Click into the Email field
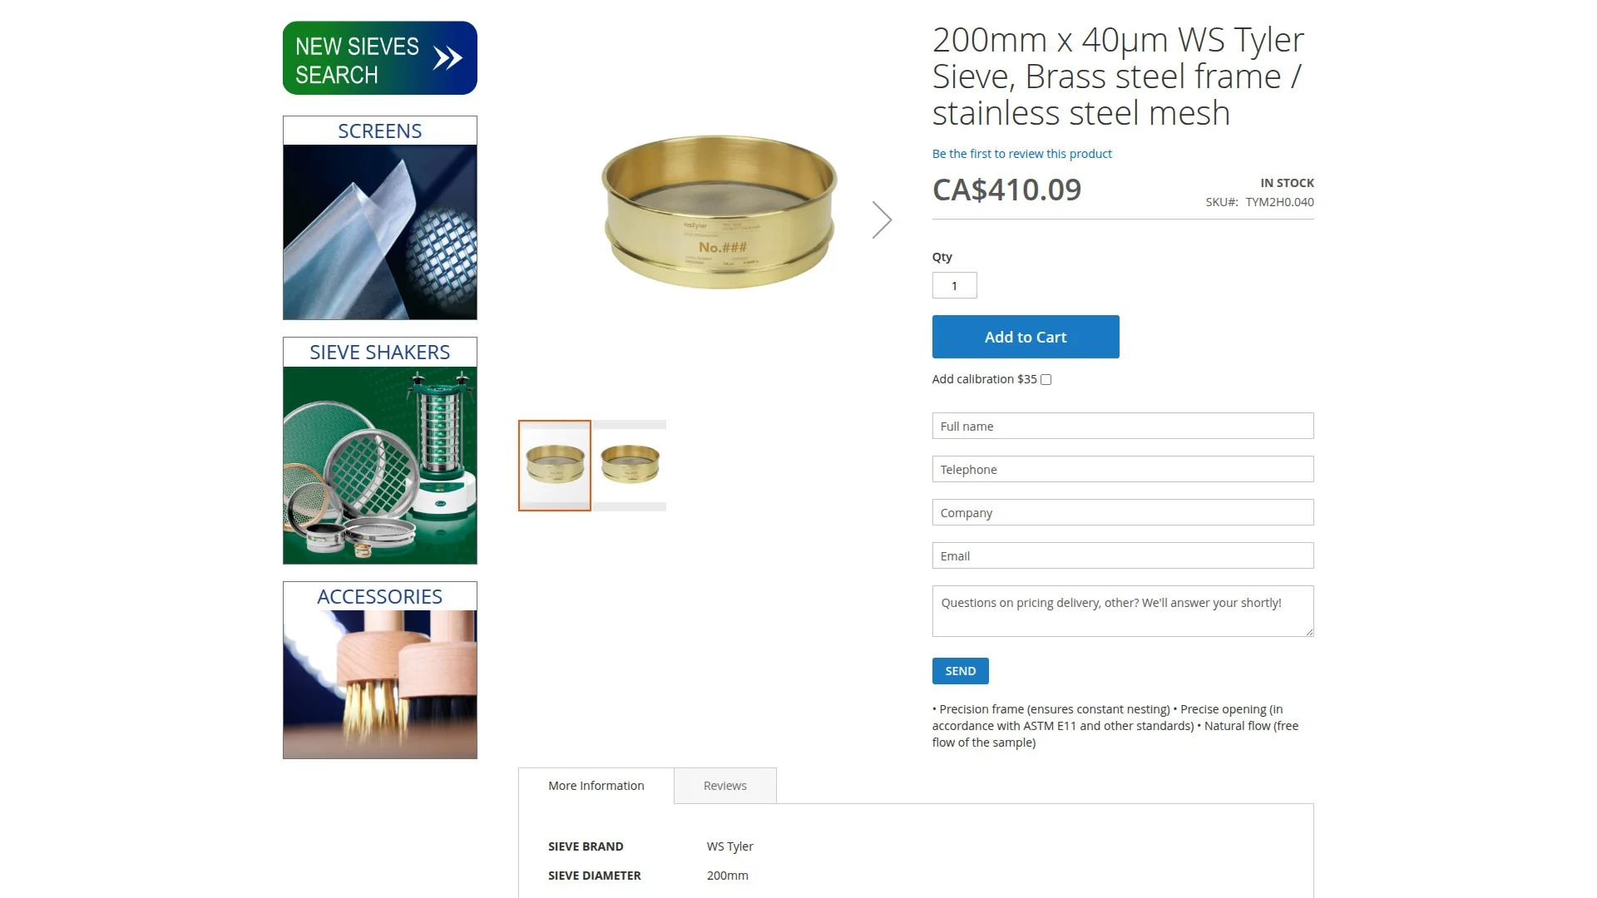The width and height of the screenshot is (1597, 898). tap(1123, 555)
